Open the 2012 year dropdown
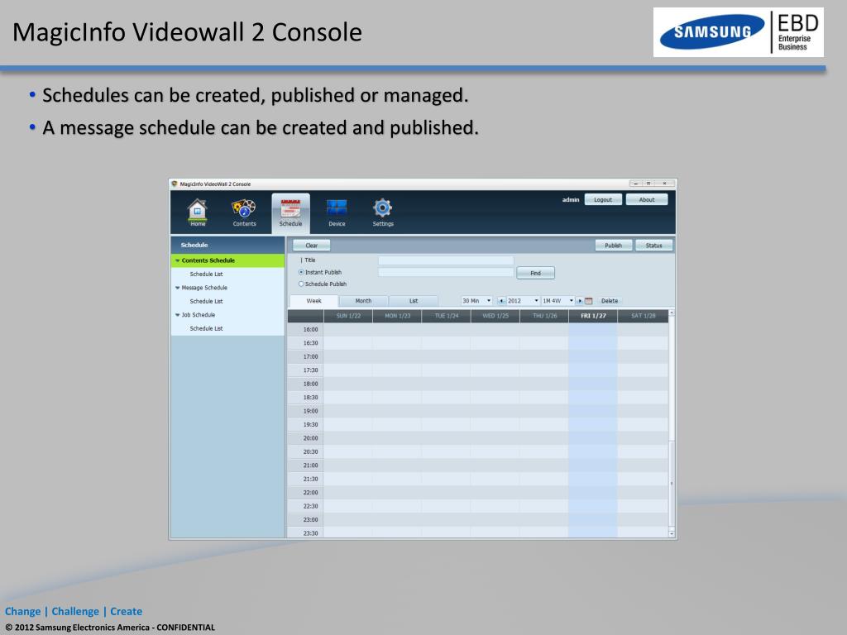Viewport: 847px width, 635px height. tap(523, 301)
